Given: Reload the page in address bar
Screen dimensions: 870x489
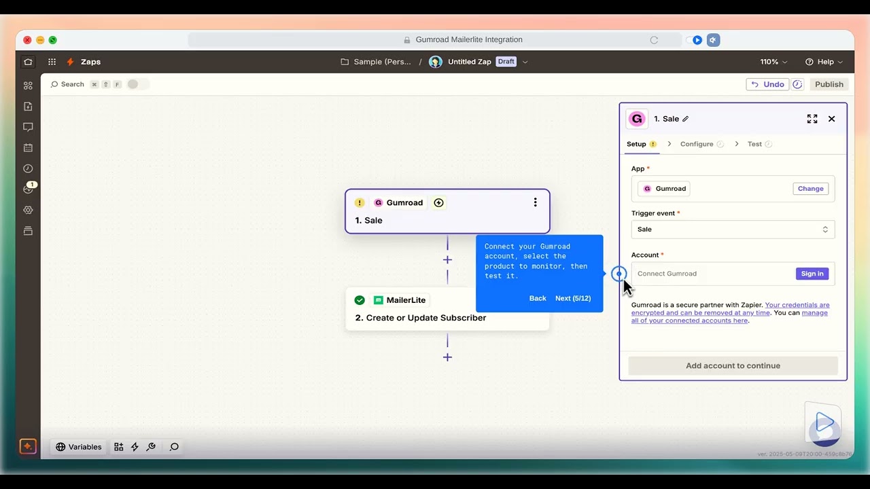Looking at the screenshot, I should tap(654, 40).
